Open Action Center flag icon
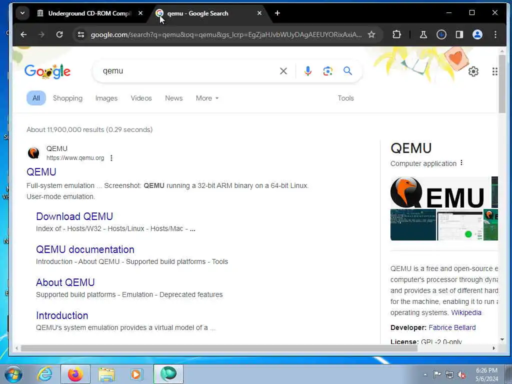The image size is (512, 384). point(436,374)
